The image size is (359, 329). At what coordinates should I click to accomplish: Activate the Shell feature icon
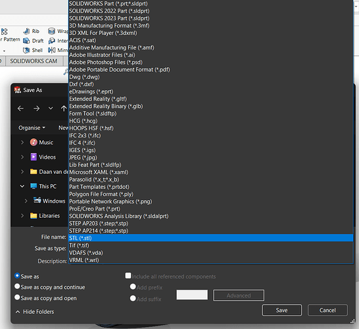tap(26, 50)
